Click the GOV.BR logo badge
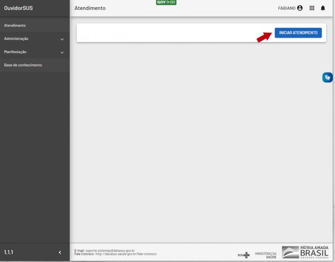Screen dimensions: 335x262 coord(166,3)
